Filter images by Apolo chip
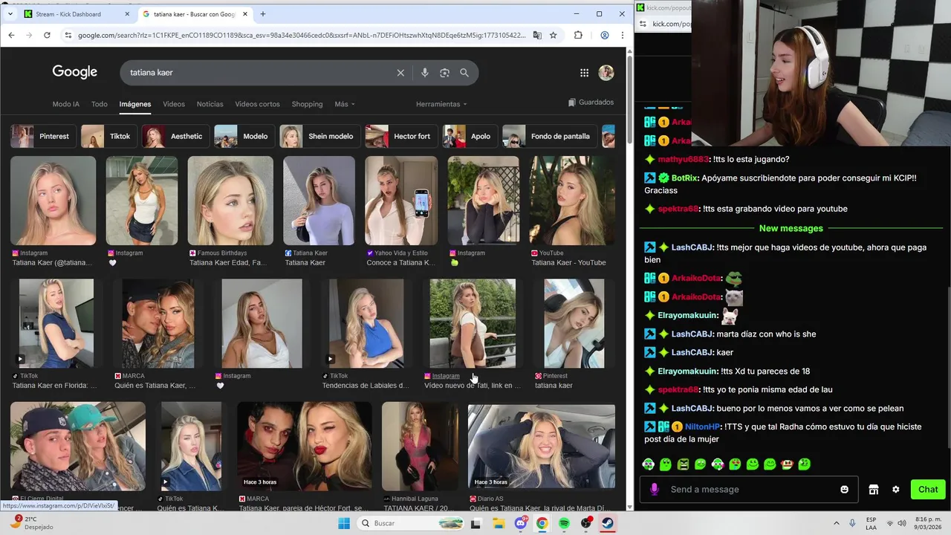Image resolution: width=951 pixels, height=535 pixels. coord(470,136)
